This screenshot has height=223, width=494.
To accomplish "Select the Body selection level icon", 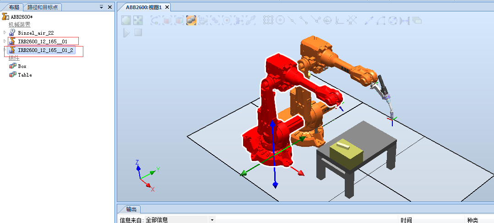I will tap(179, 21).
